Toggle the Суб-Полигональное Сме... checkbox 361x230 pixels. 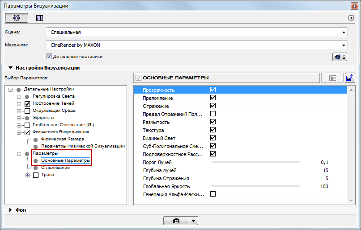click(x=213, y=146)
